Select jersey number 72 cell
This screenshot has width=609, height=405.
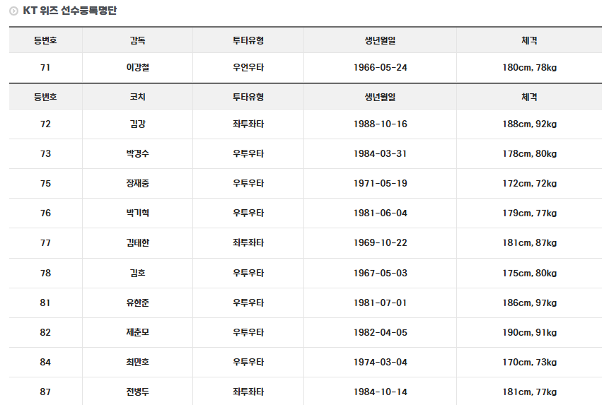coord(46,124)
